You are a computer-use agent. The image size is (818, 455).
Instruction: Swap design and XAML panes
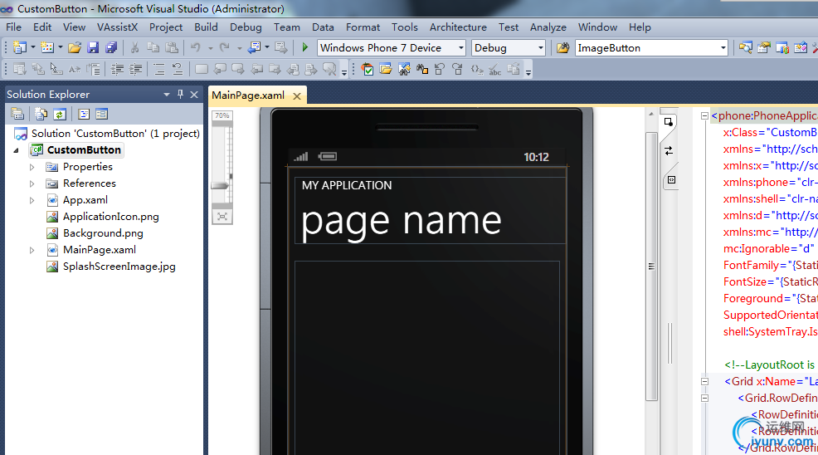tap(669, 151)
